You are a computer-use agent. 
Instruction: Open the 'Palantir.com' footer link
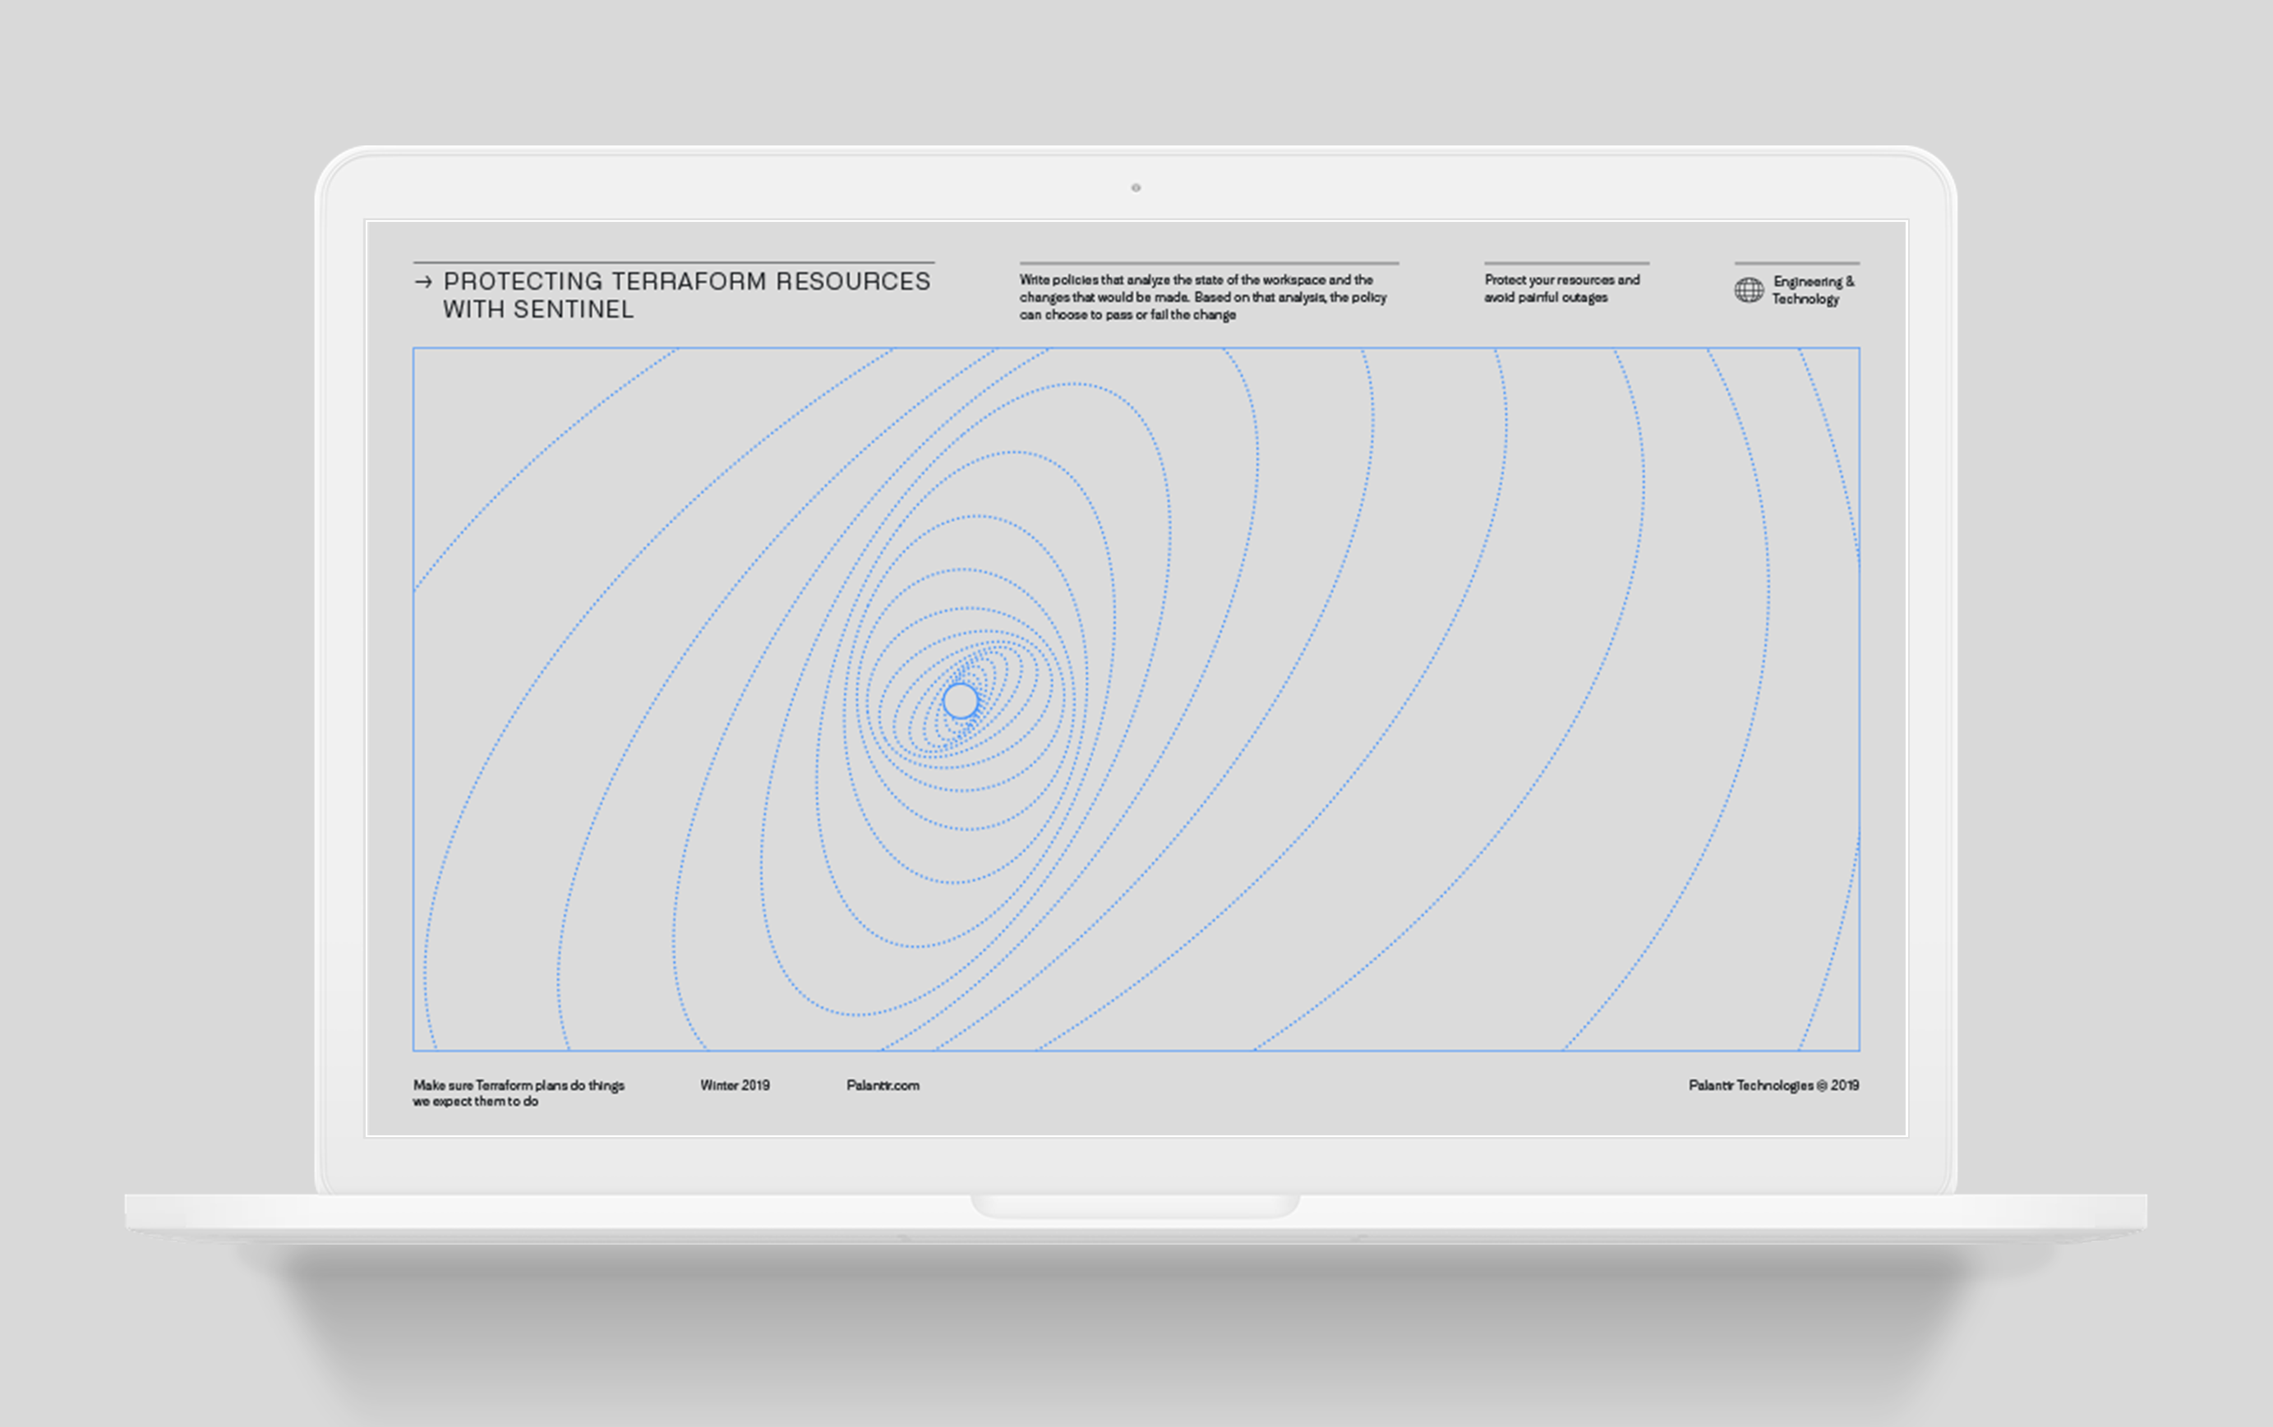883,1085
